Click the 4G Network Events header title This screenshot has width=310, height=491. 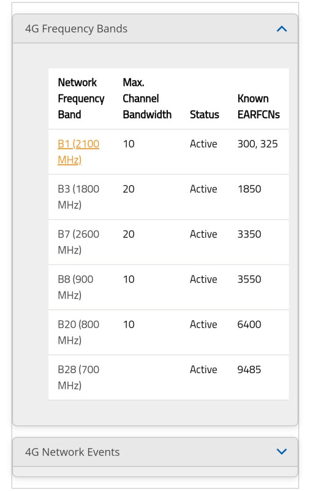[x=72, y=452]
